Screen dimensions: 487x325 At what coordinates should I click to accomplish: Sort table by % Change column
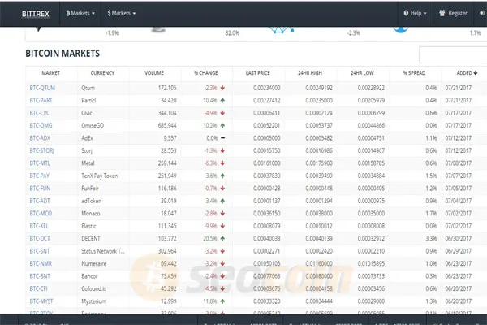pyautogui.click(x=206, y=73)
